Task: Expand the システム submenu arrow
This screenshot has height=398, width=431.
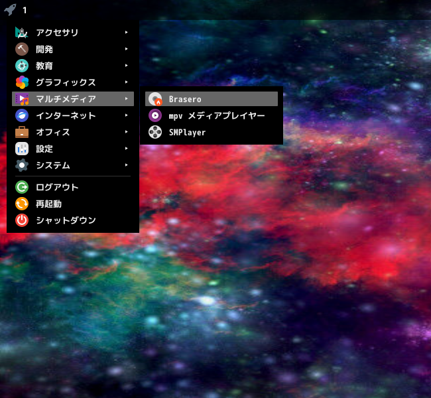Action: click(x=126, y=165)
